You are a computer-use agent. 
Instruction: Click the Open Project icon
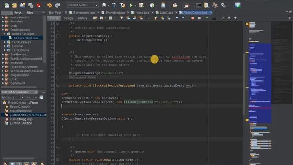point(22,5)
